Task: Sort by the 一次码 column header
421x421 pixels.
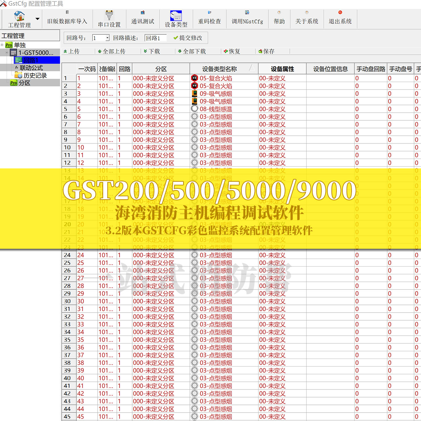Action: pyautogui.click(x=87, y=69)
